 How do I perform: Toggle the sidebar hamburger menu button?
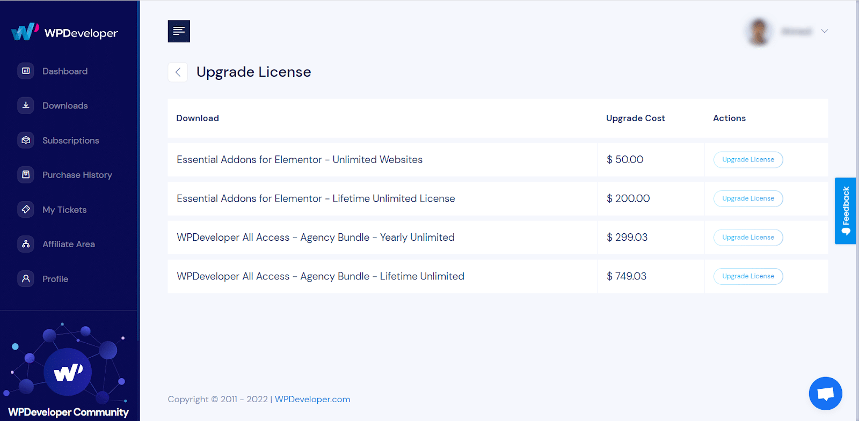[x=179, y=31]
